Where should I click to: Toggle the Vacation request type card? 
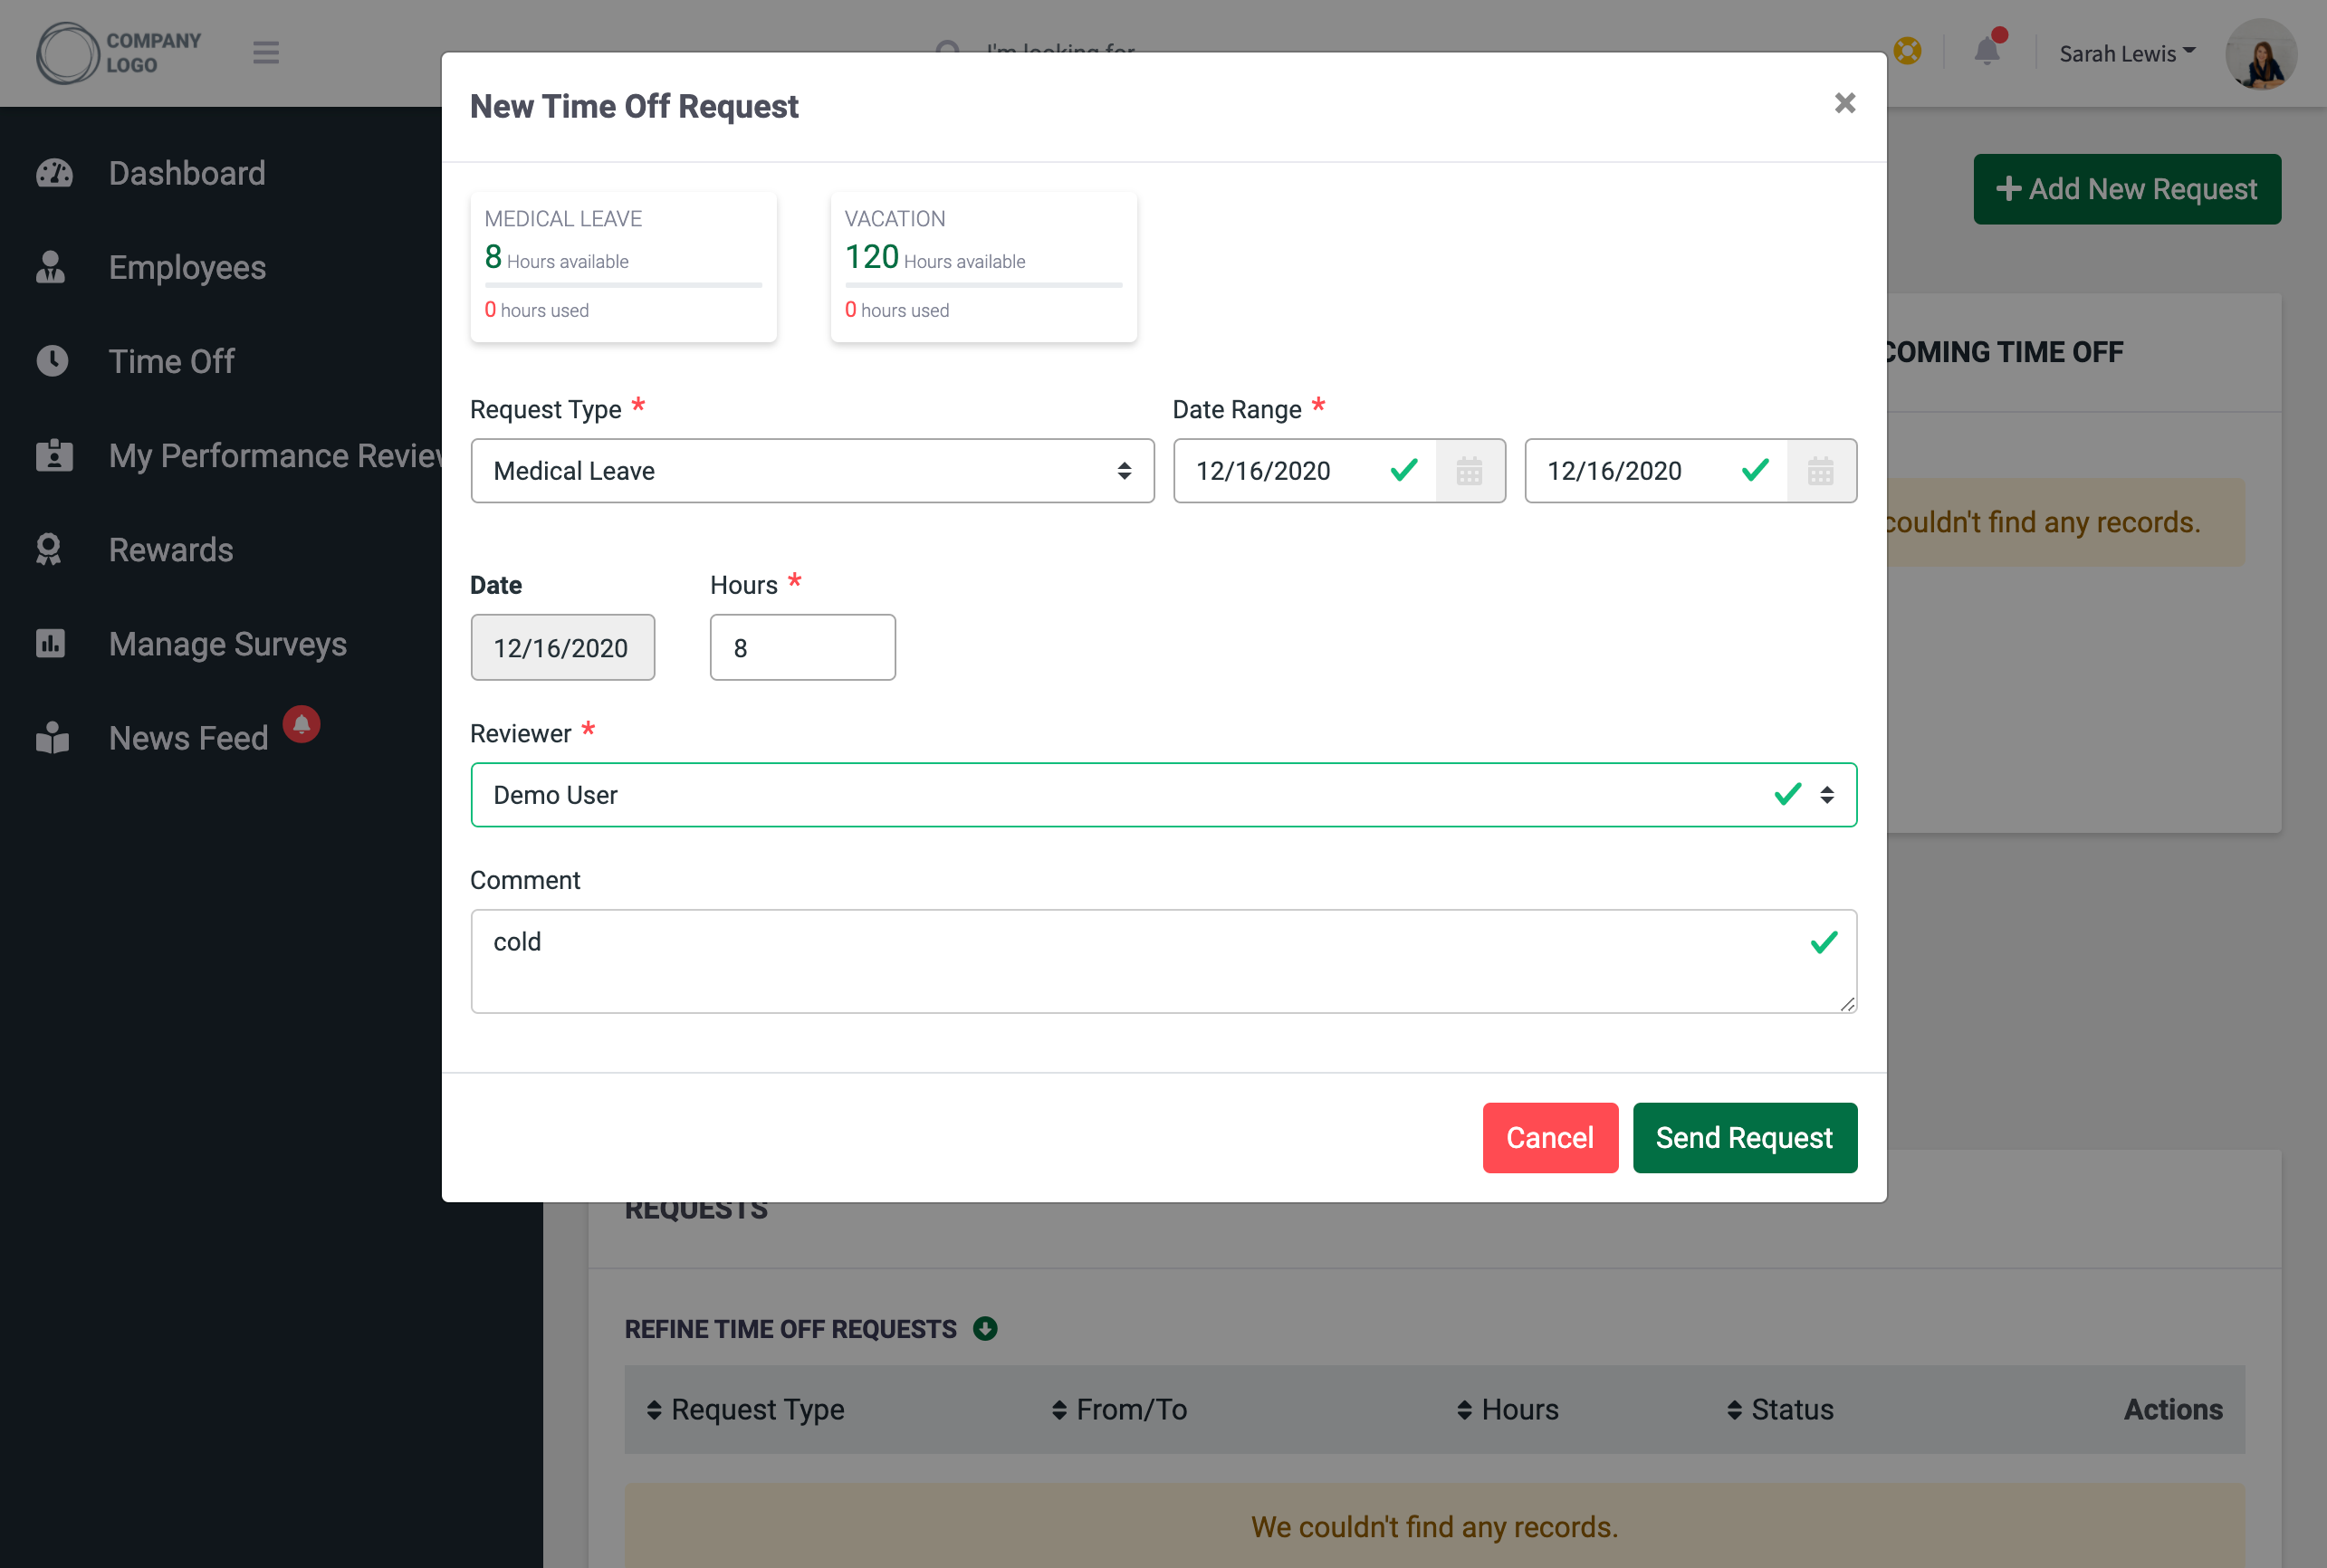980,264
